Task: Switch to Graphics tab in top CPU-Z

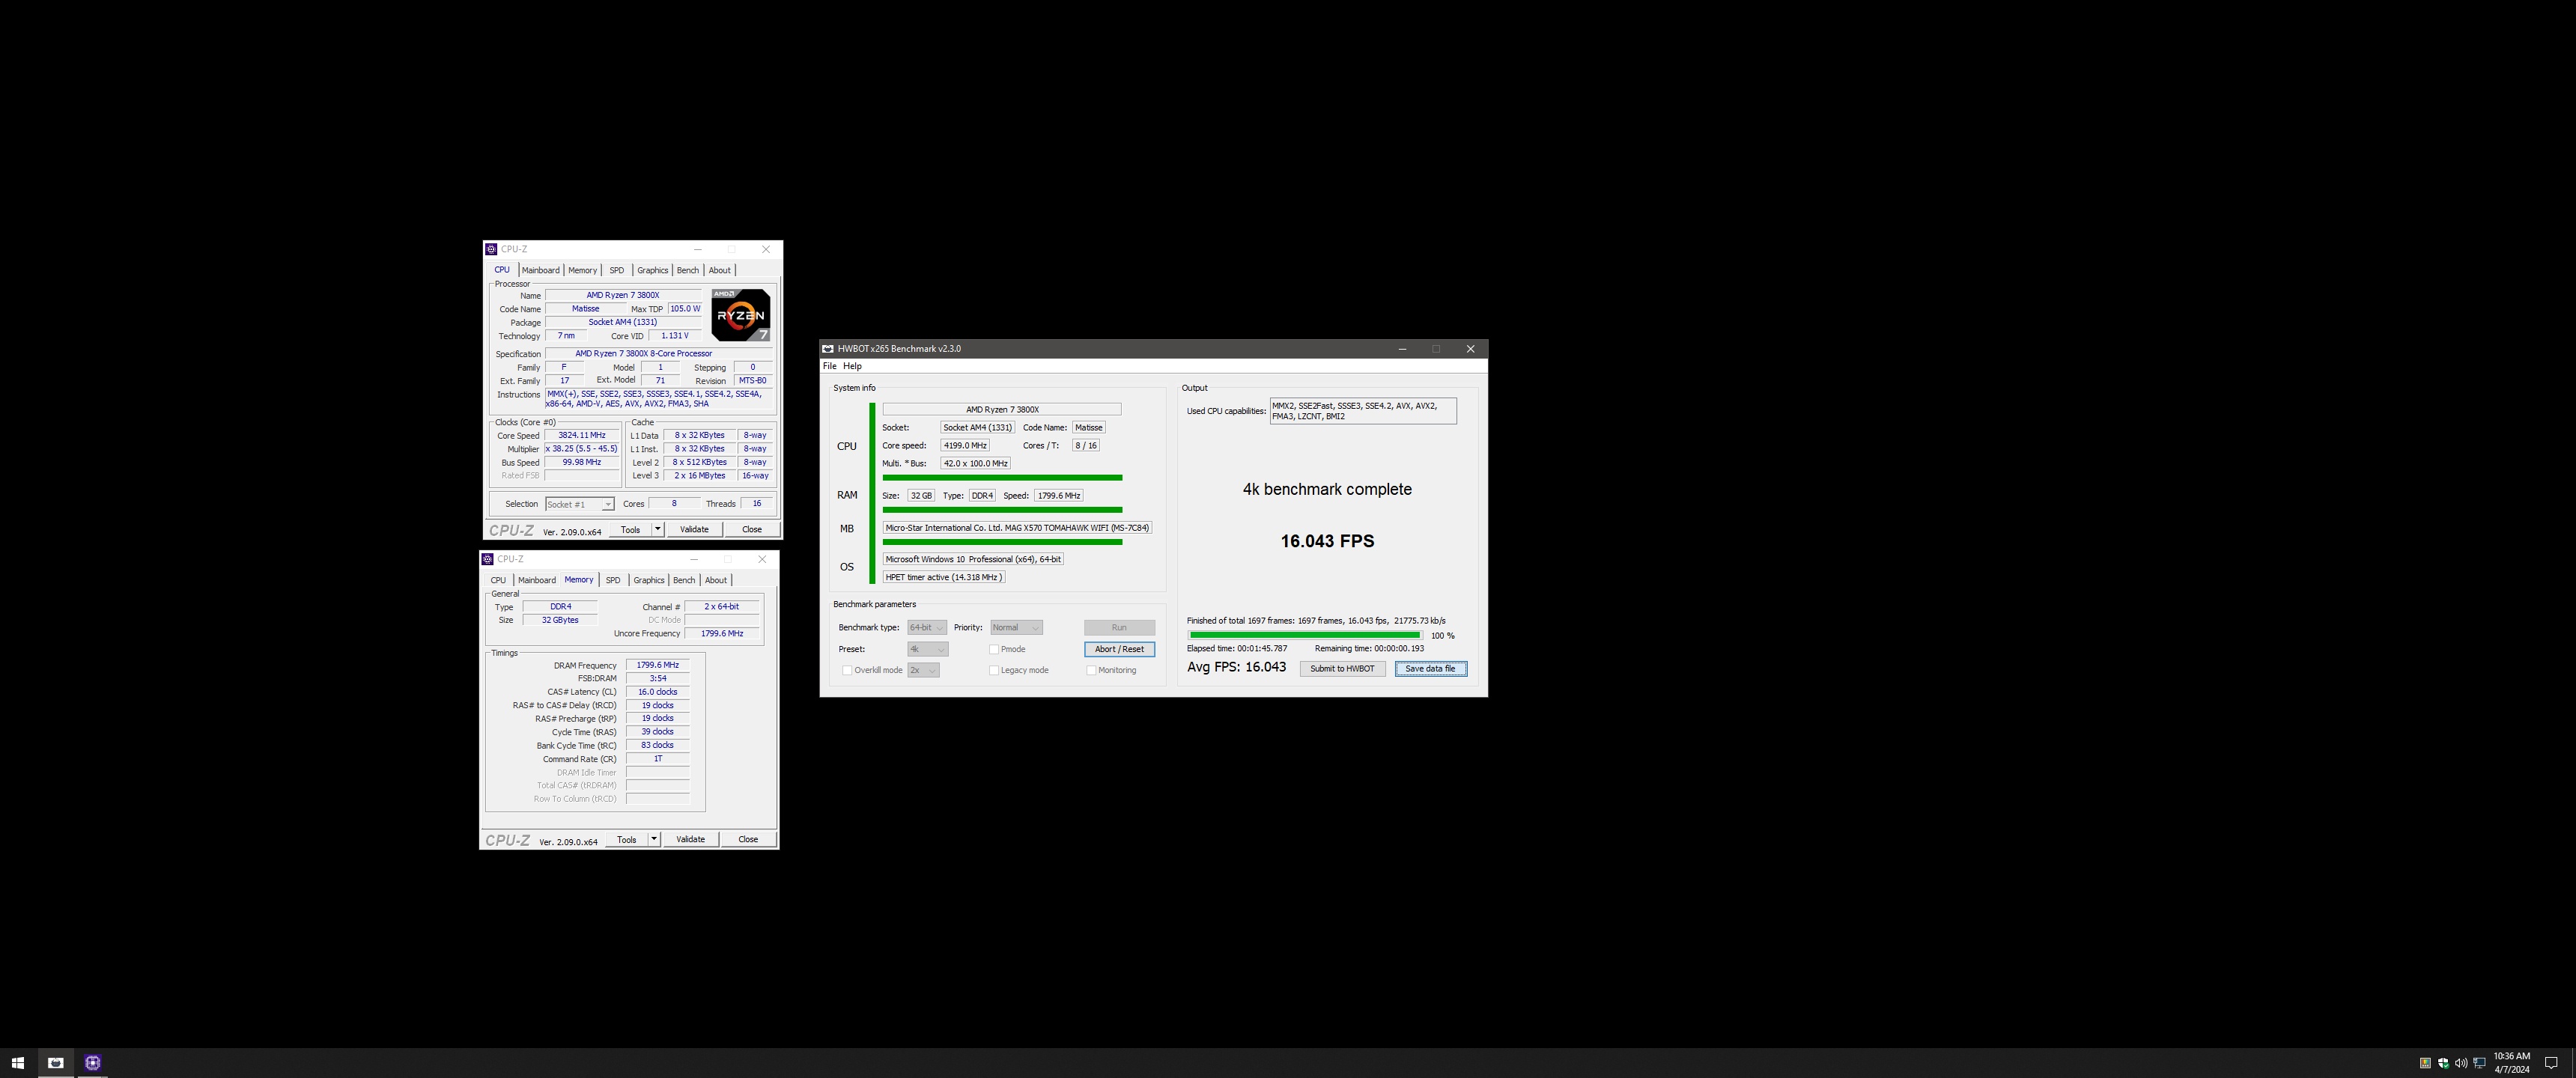Action: coord(652,270)
